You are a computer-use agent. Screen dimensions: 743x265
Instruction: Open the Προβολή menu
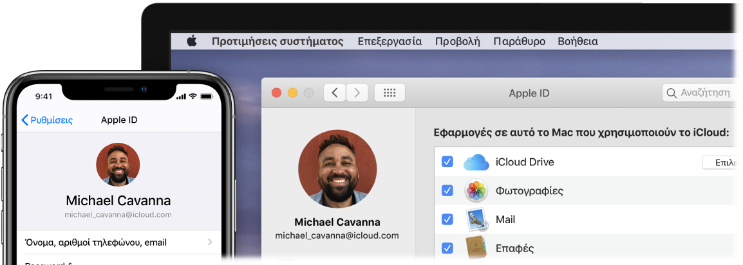click(458, 41)
